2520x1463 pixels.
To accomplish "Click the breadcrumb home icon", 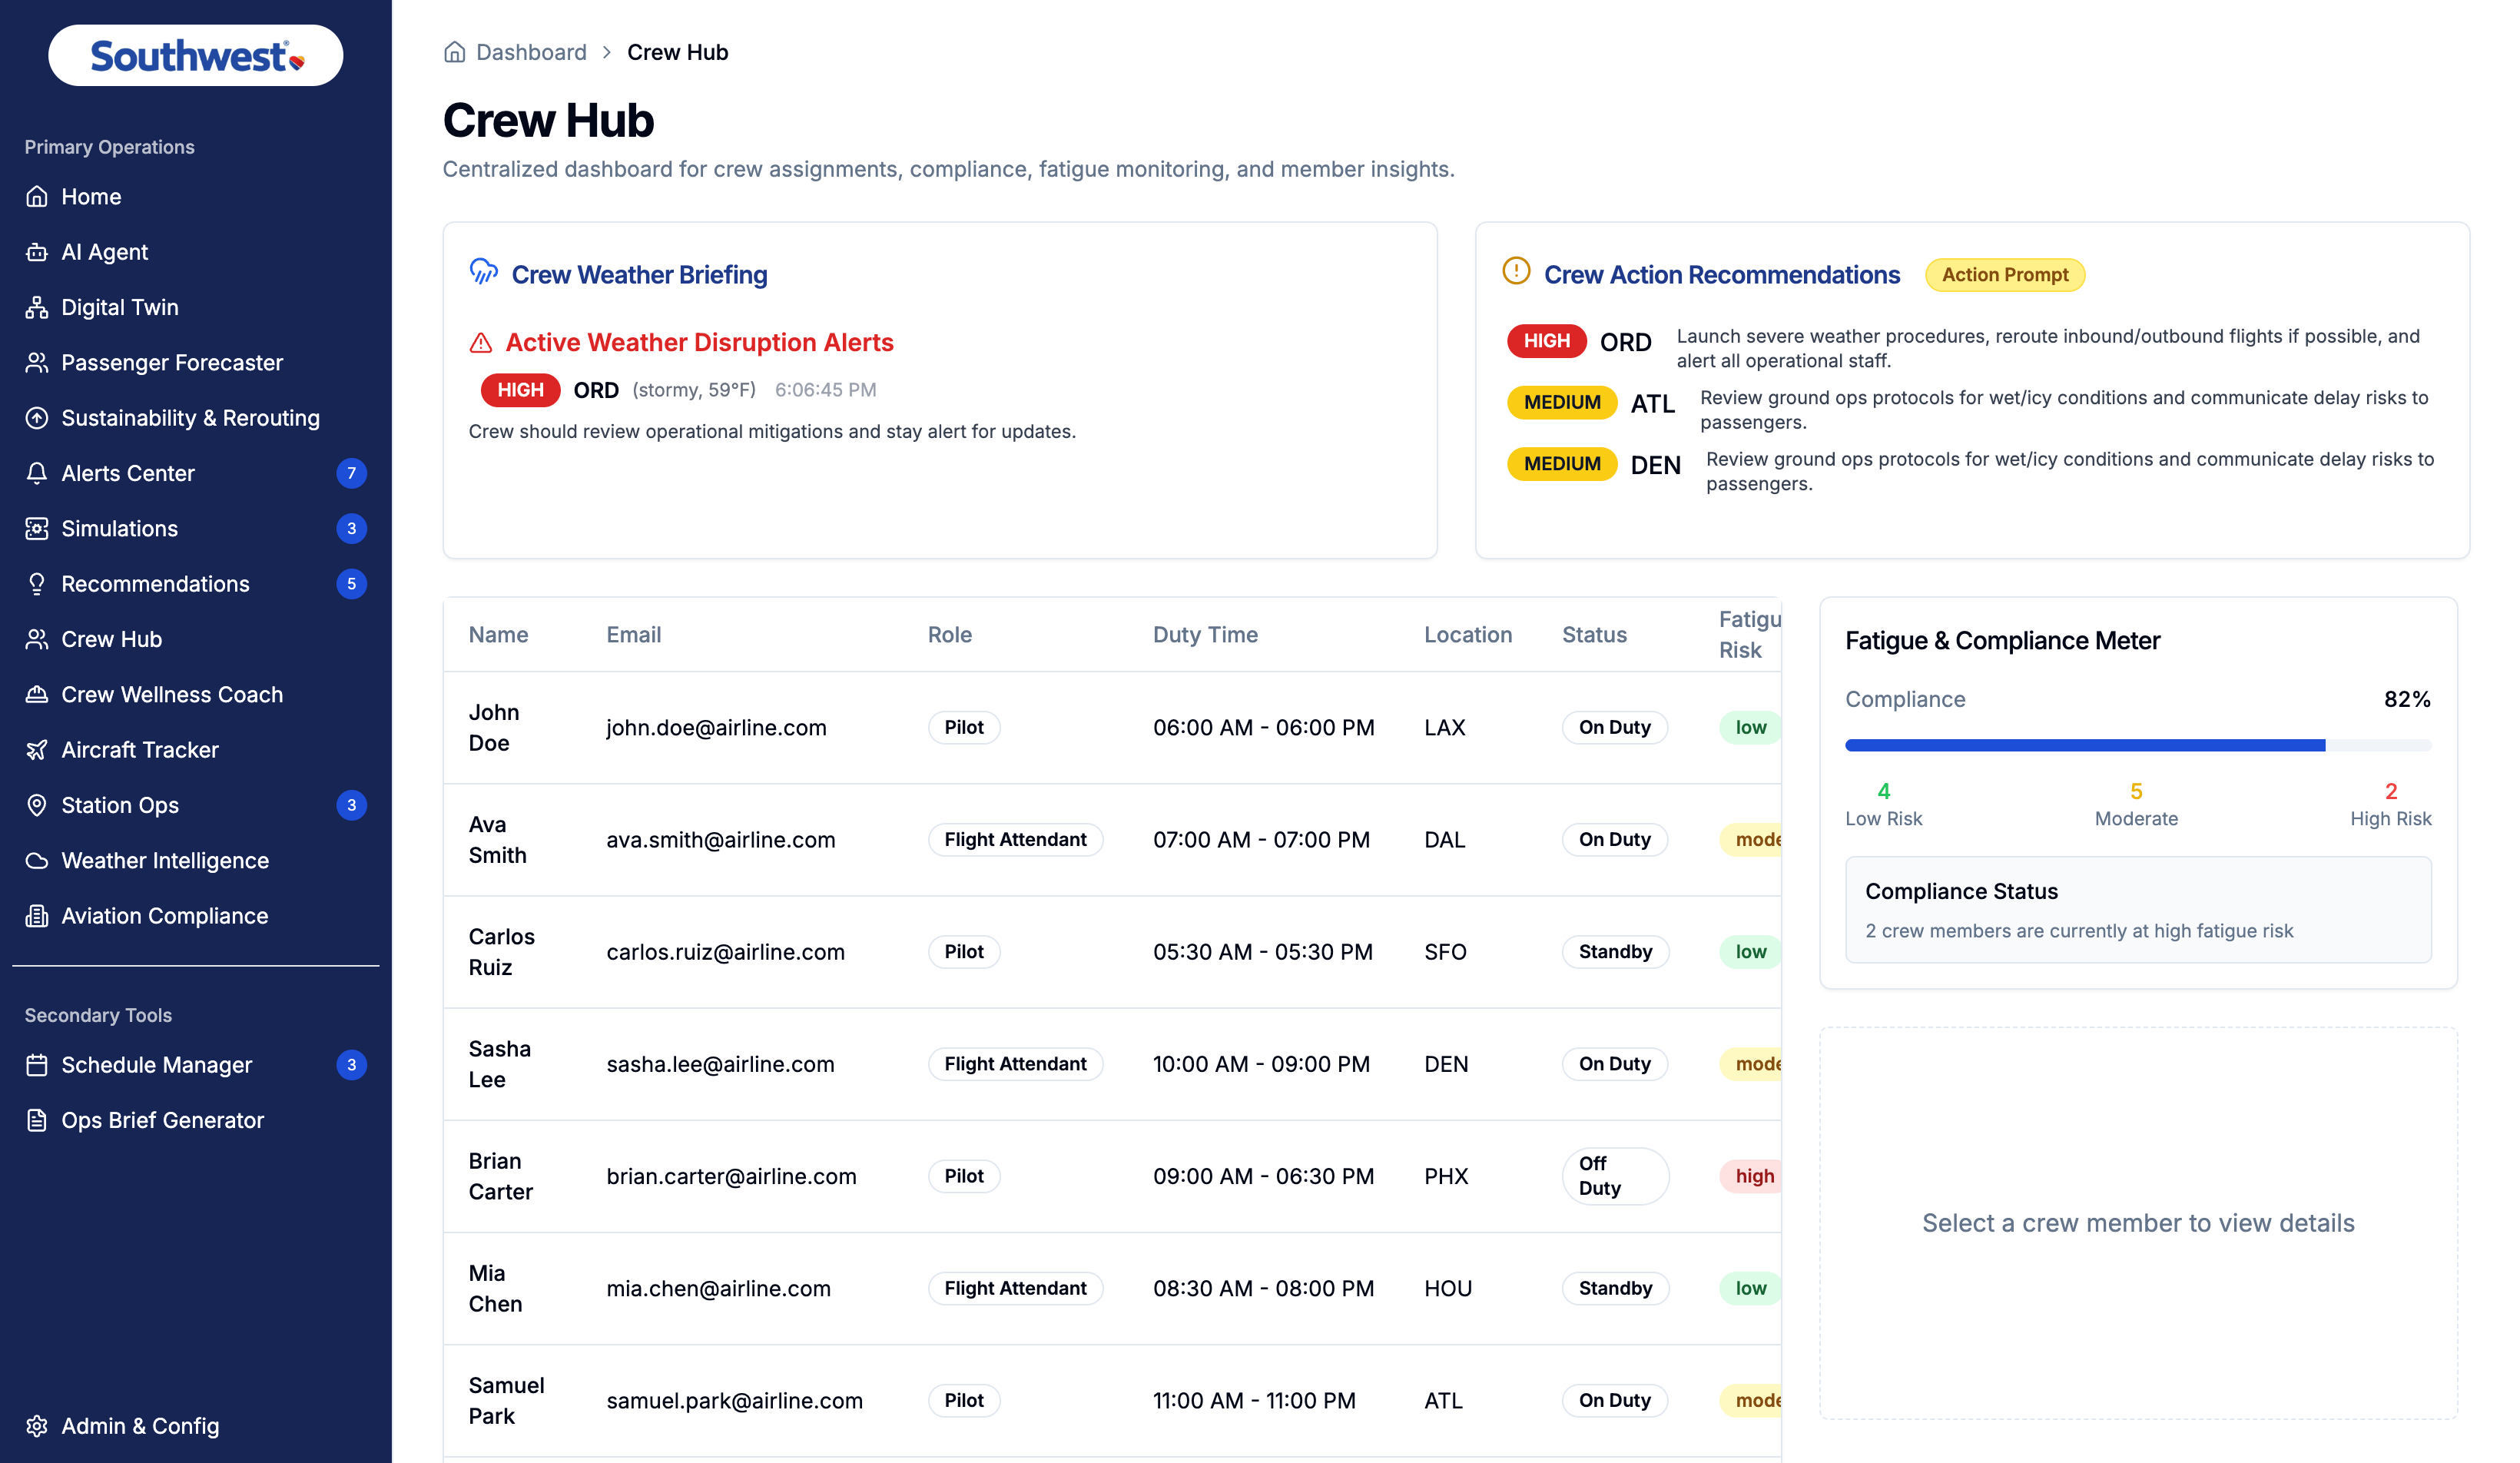I will click(x=455, y=52).
